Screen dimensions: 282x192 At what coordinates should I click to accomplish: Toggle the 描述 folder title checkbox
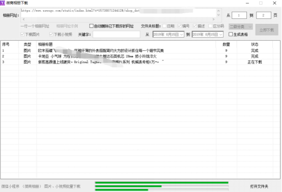pos(195,26)
